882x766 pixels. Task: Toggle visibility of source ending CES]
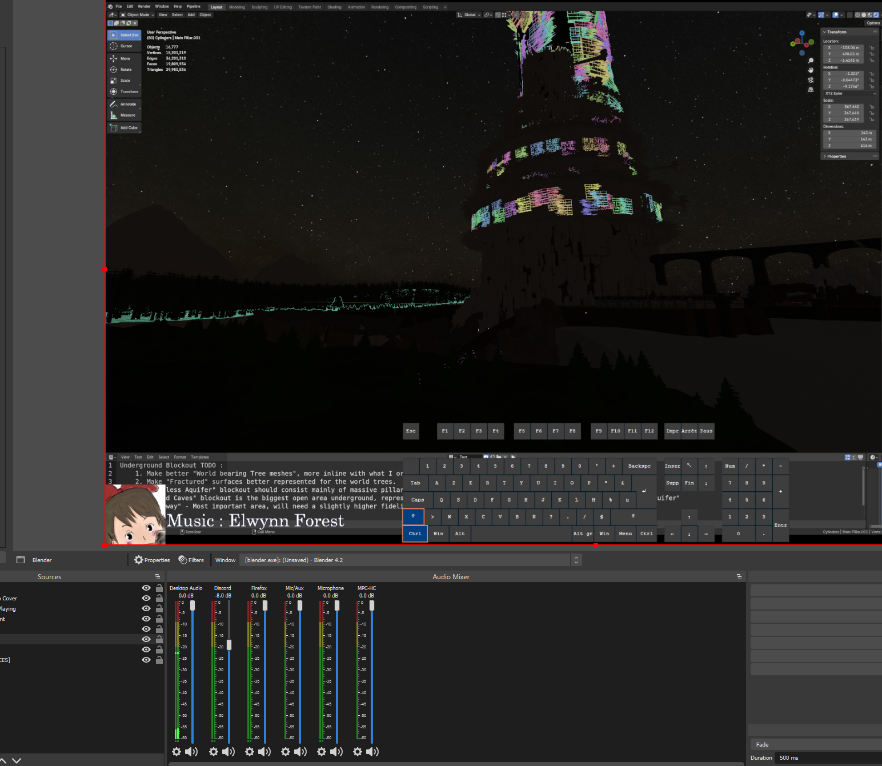coord(146,660)
